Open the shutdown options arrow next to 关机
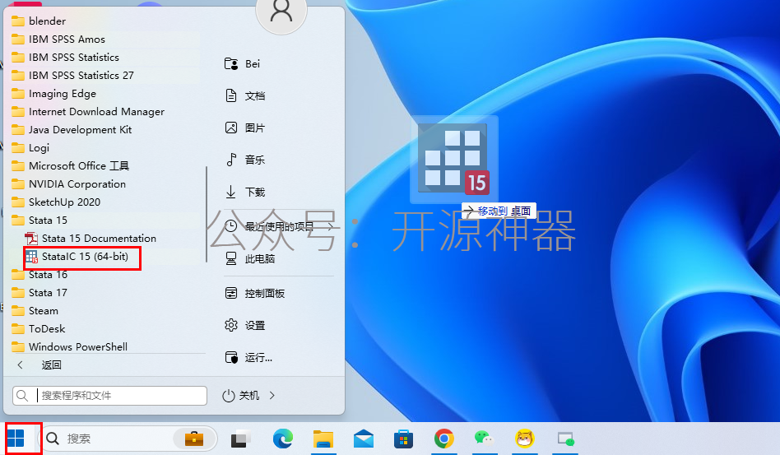780x455 pixels. point(272,396)
